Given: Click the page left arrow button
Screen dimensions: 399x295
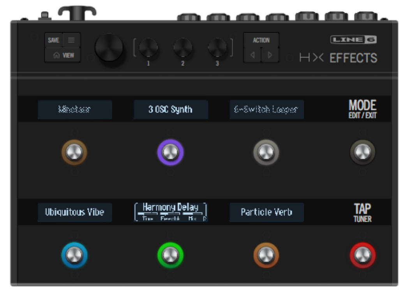Looking at the screenshot, I should tap(252, 55).
